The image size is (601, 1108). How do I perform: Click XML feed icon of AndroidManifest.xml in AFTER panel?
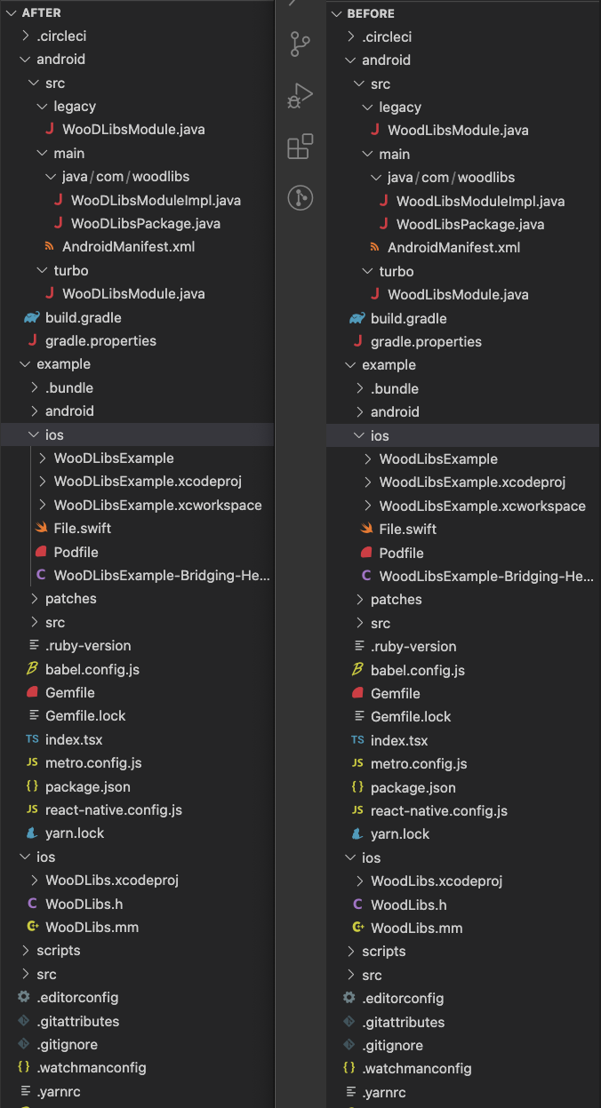(x=50, y=247)
